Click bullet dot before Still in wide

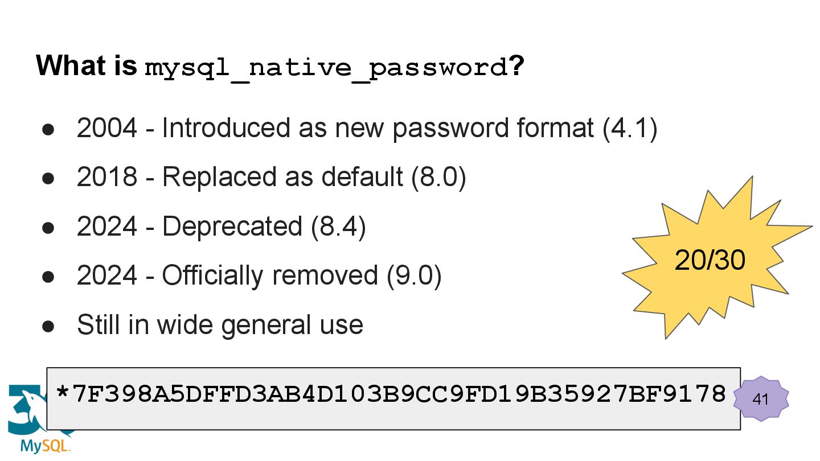(x=48, y=327)
